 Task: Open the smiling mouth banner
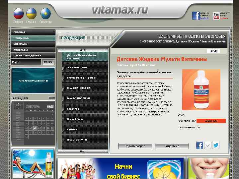209,168
